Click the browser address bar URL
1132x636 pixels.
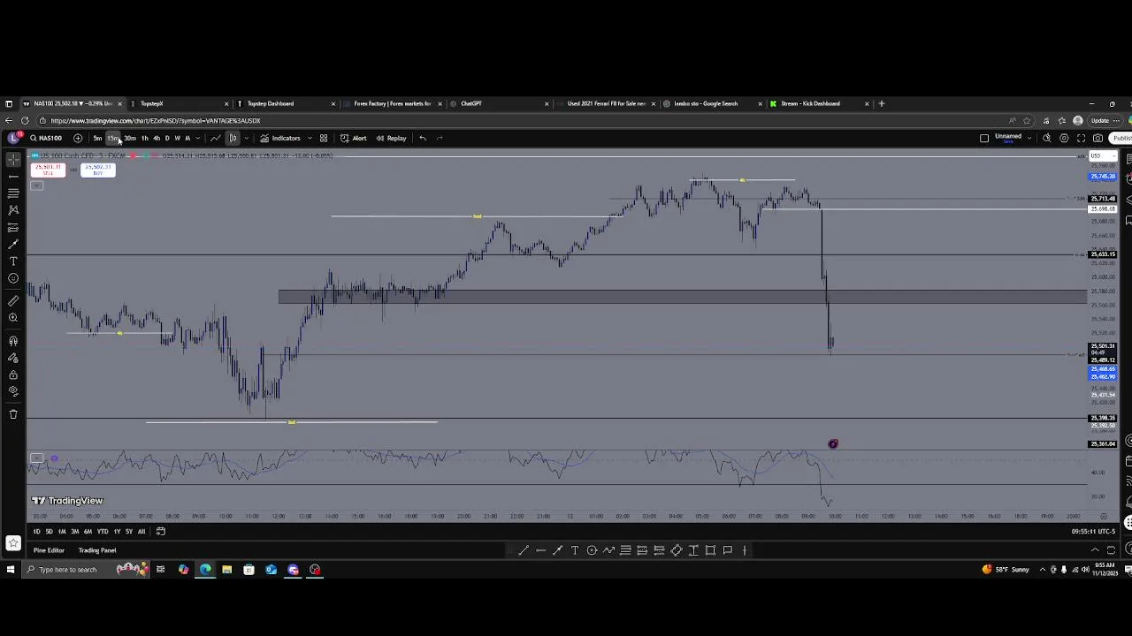point(156,121)
